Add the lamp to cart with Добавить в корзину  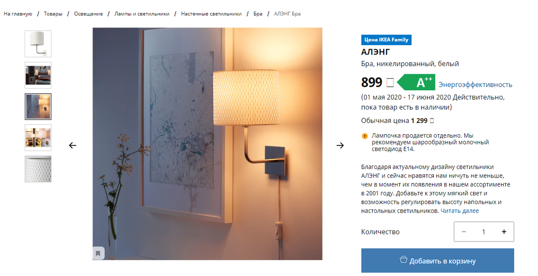[438, 261]
